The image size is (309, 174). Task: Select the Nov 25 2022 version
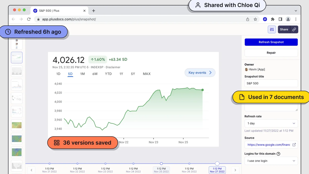[161, 170]
